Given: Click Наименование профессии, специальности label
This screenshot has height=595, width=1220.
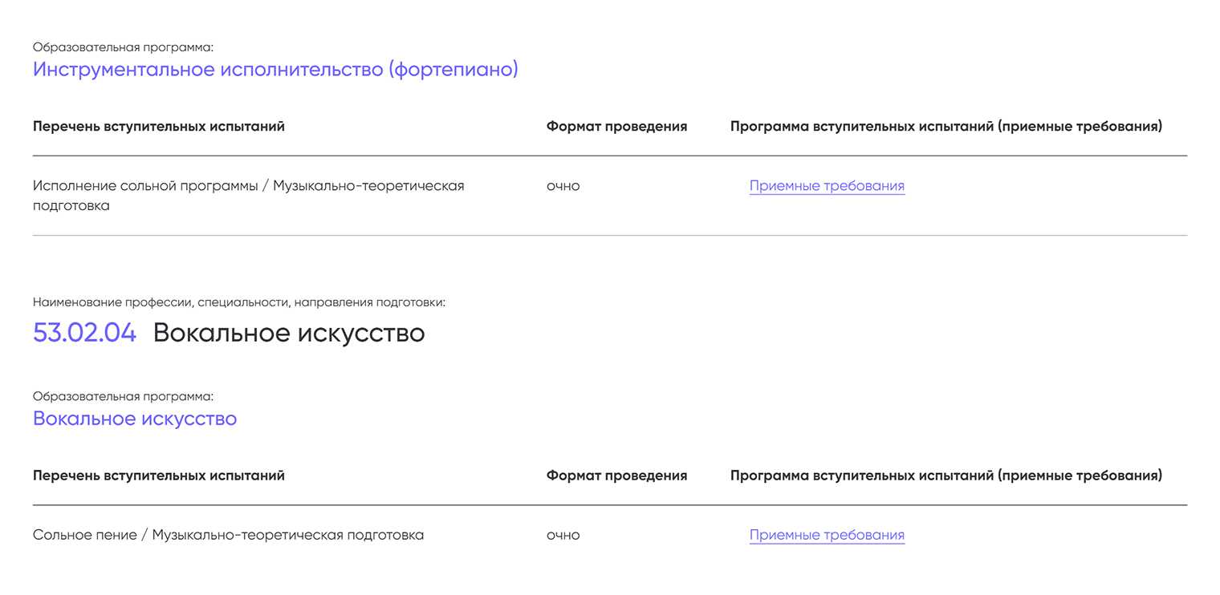Looking at the screenshot, I should (239, 303).
